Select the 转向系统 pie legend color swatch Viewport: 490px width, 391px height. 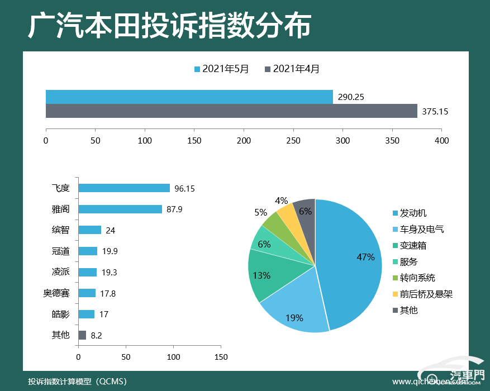(x=396, y=278)
